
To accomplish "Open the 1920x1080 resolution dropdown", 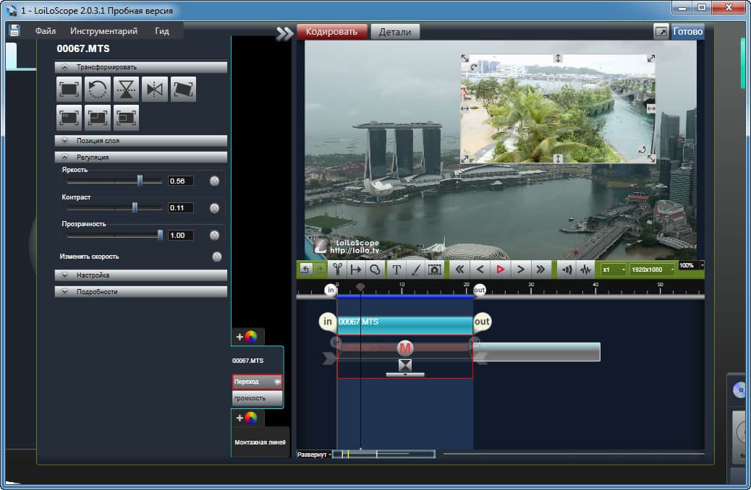I will pyautogui.click(x=652, y=269).
